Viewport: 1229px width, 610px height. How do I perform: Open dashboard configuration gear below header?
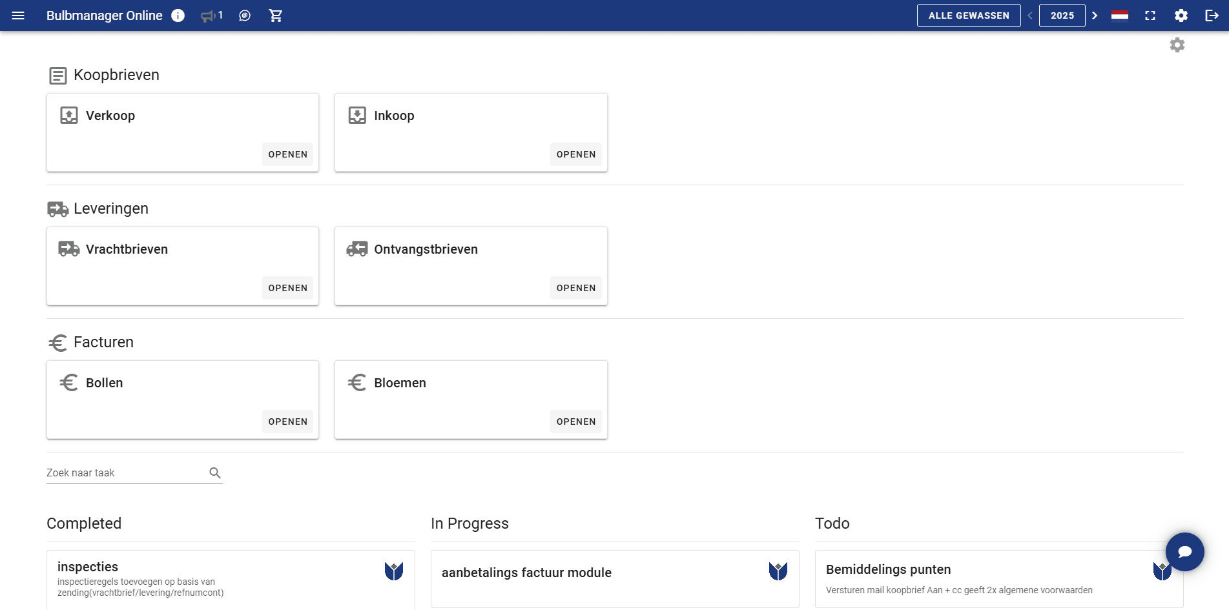[1177, 45]
